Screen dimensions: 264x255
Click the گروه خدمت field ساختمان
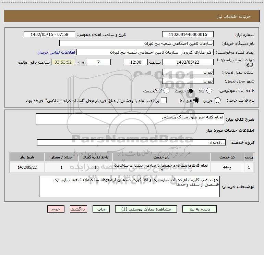tap(131, 142)
